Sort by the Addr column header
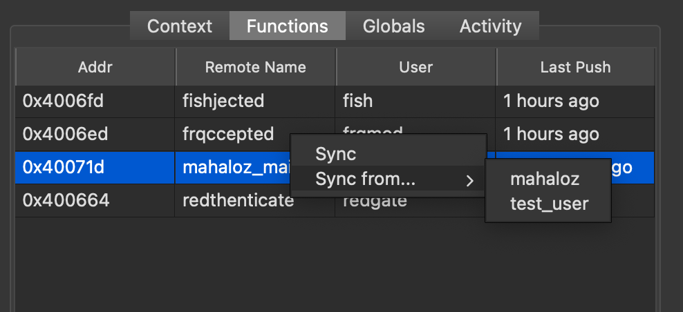 [95, 67]
